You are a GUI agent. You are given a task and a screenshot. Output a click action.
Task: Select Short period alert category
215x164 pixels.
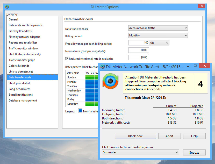pos(32,83)
